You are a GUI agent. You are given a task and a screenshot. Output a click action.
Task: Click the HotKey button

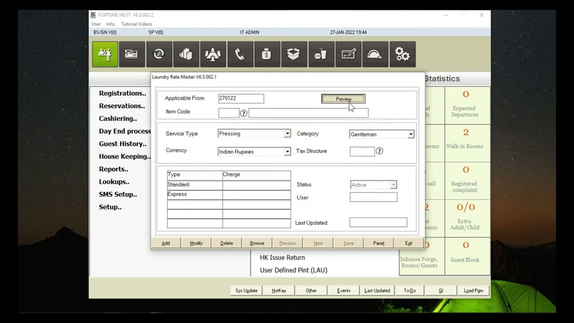point(279,291)
